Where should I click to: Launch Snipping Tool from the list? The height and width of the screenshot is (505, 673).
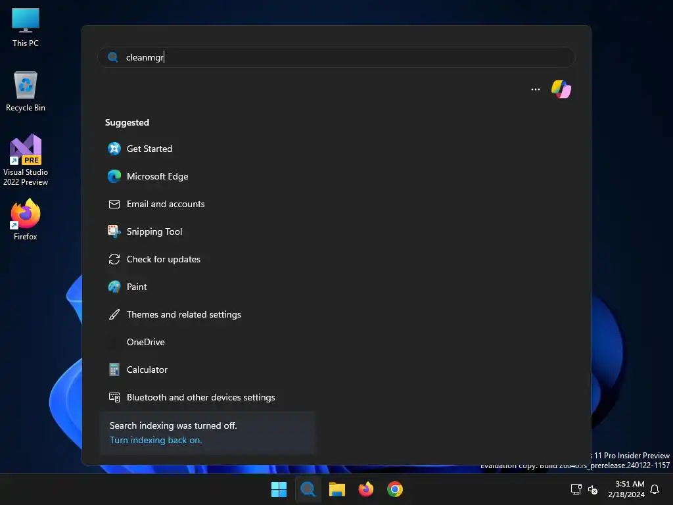point(154,232)
